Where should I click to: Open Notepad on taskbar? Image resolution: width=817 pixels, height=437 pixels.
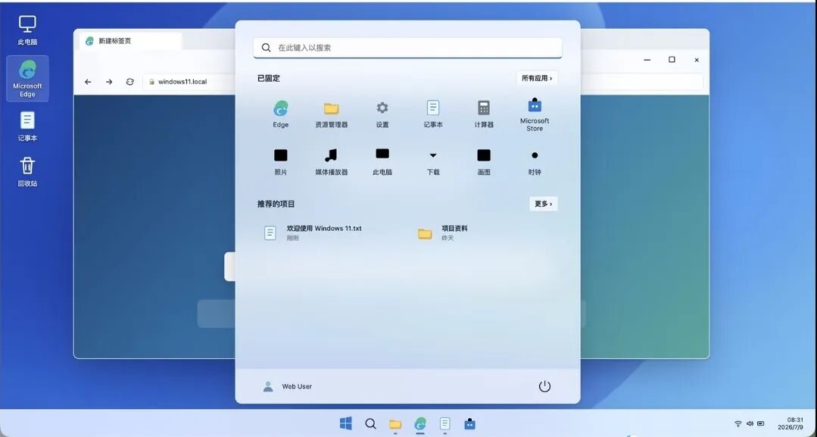point(445,423)
